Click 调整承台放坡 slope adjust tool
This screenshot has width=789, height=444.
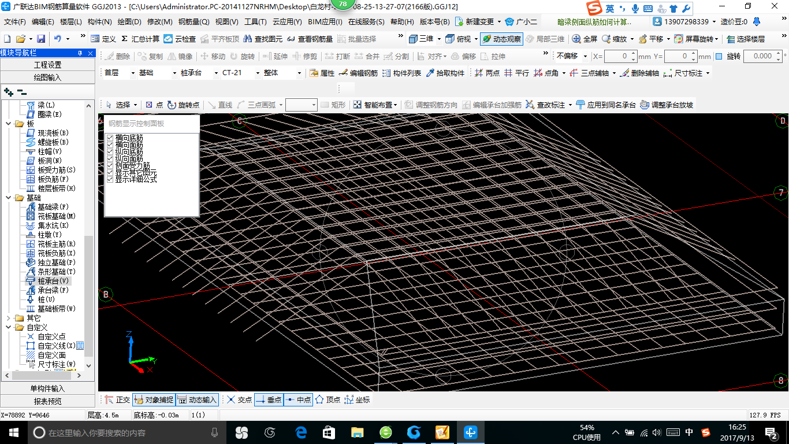click(x=667, y=105)
